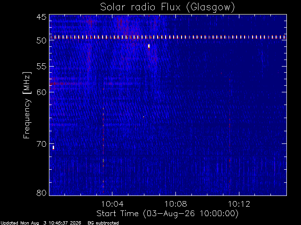Select the 50 MHz frequency label
Image resolution: width=301 pixels, height=225 pixels.
click(x=41, y=40)
